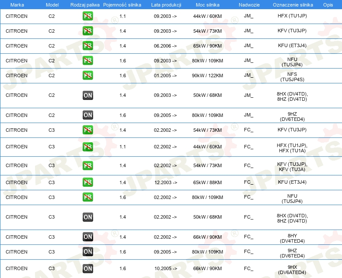The width and height of the screenshot is (342, 278).
Task: Select 44kW / 60KM in the C3 row
Action: [x=207, y=147]
